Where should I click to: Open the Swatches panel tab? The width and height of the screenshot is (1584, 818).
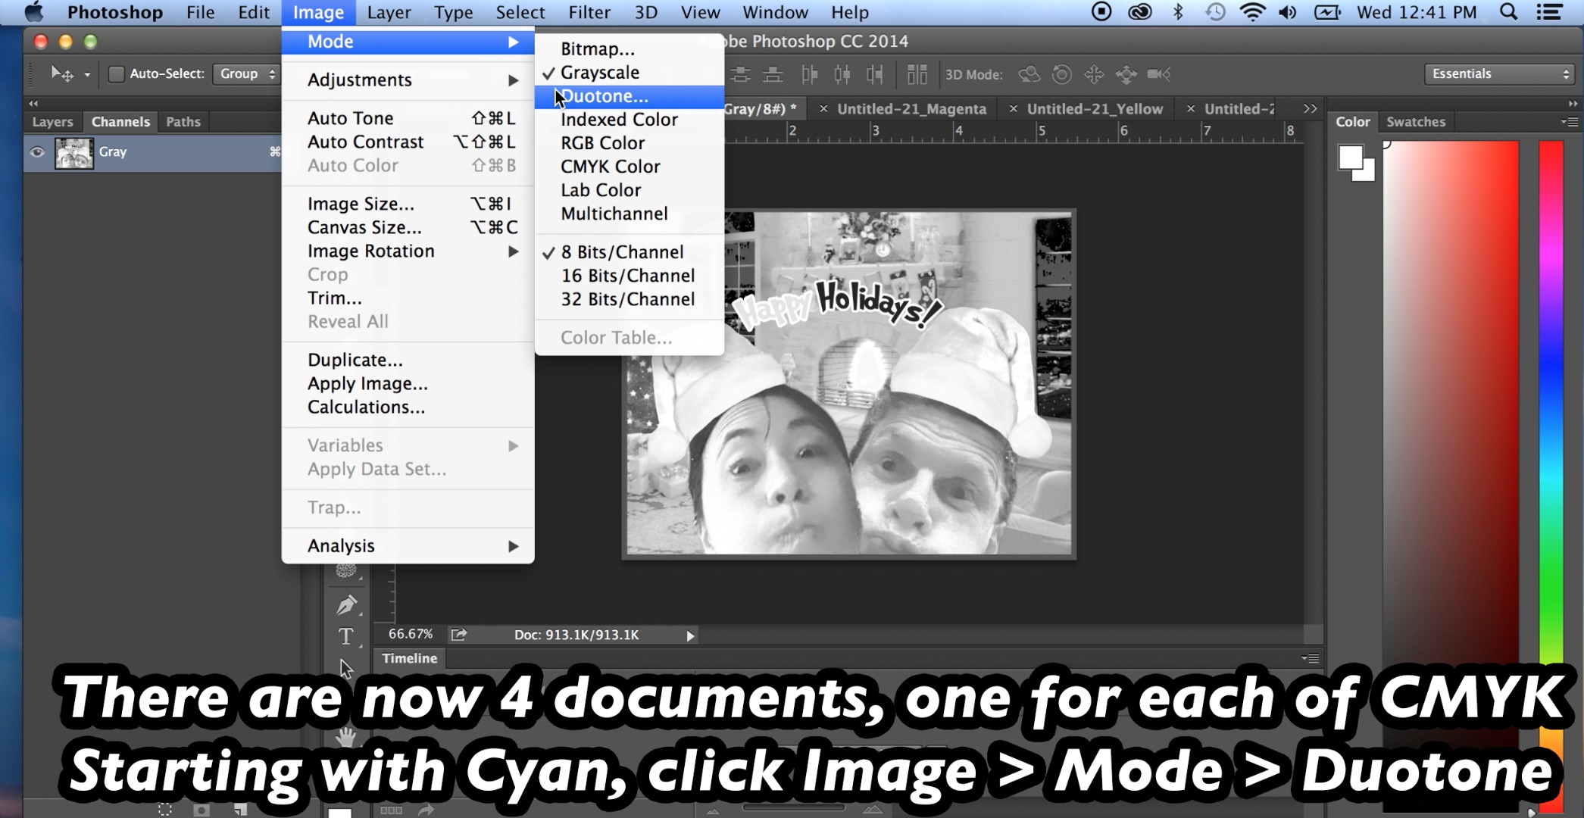(x=1415, y=122)
